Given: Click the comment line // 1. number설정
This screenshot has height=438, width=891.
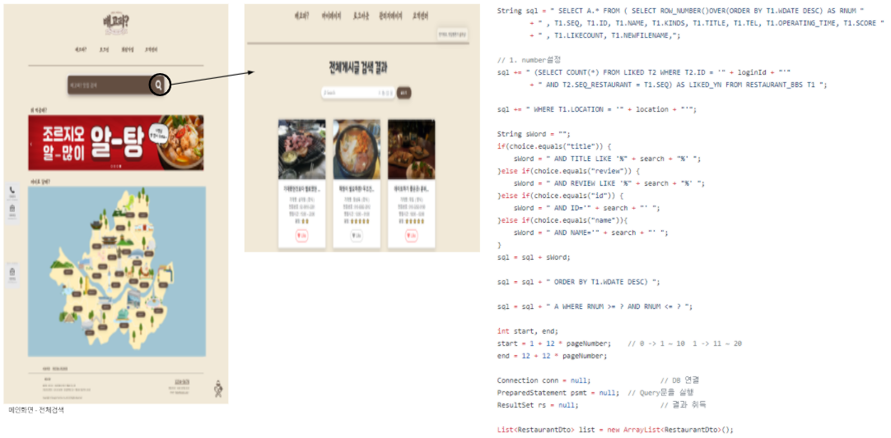Looking at the screenshot, I should tap(527, 59).
